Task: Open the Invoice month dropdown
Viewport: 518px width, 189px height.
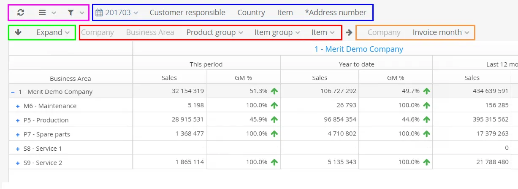Action: click(x=441, y=32)
